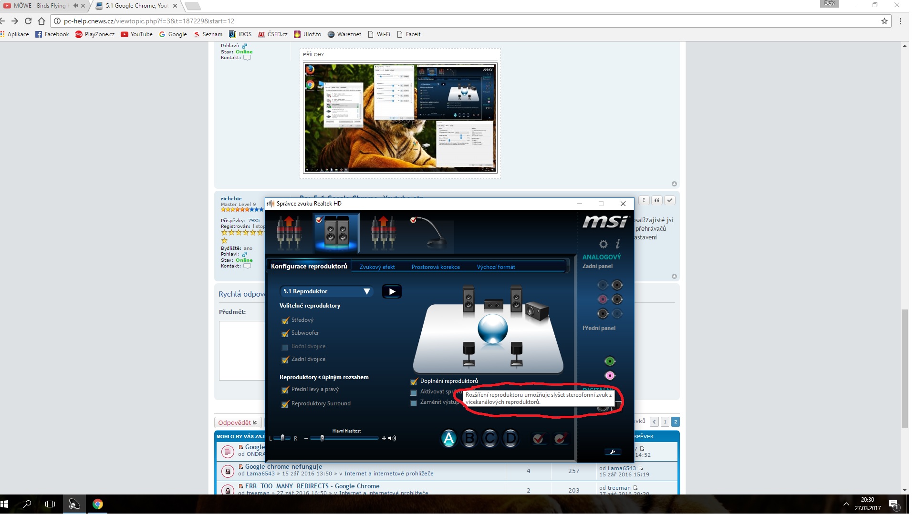
Task: Select sound preset C
Action: click(490, 438)
